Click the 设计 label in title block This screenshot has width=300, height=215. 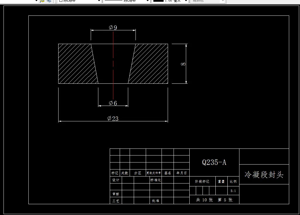pyautogui.click(x=116, y=180)
